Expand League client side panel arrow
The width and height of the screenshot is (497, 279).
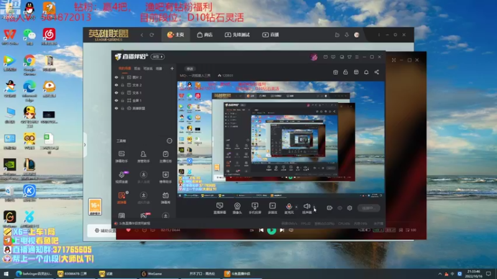84,144
